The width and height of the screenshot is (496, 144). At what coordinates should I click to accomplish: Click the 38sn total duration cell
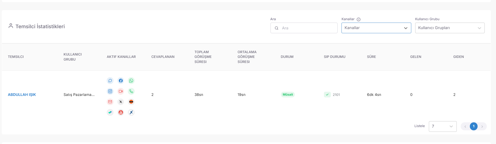click(x=199, y=95)
